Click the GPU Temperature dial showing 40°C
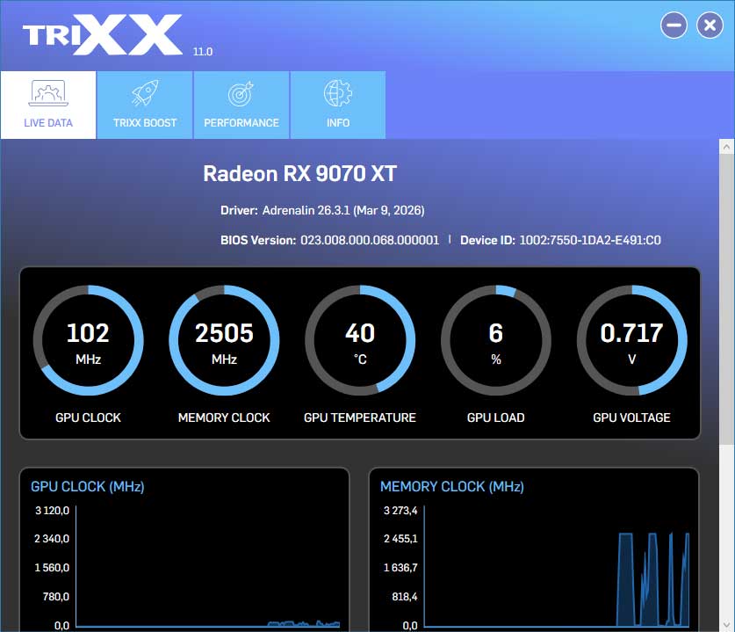The width and height of the screenshot is (735, 632). (x=360, y=341)
